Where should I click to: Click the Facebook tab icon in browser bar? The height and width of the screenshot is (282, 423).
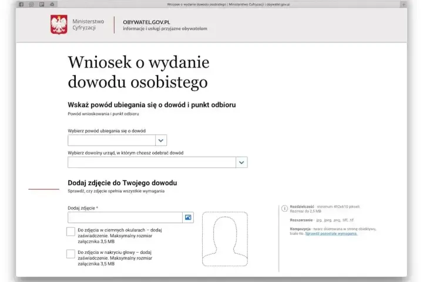(x=21, y=4)
